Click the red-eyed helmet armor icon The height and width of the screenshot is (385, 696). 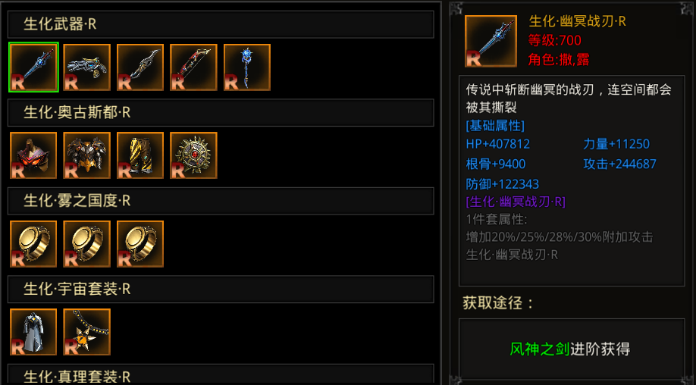[x=33, y=155]
